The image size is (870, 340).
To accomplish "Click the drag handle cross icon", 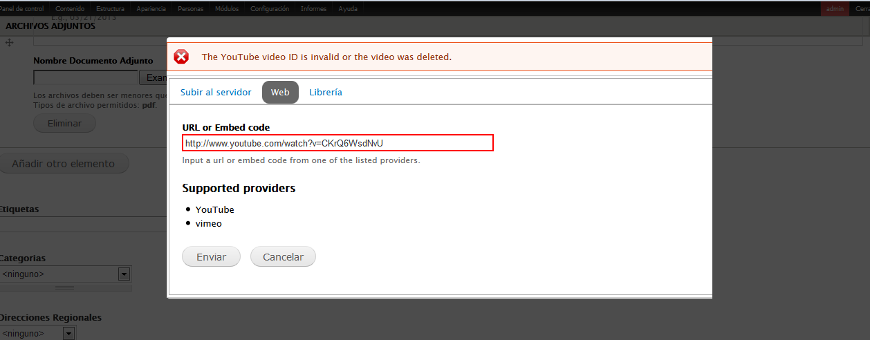I will pyautogui.click(x=10, y=43).
